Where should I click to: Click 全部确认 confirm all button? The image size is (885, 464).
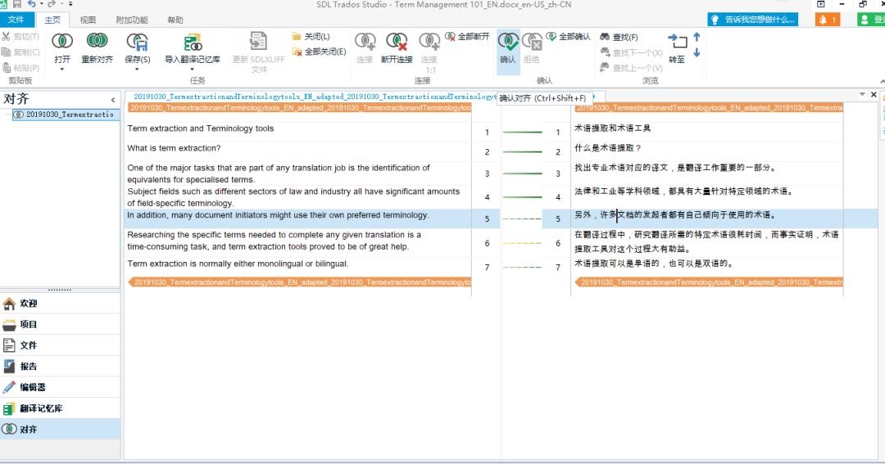click(x=569, y=37)
